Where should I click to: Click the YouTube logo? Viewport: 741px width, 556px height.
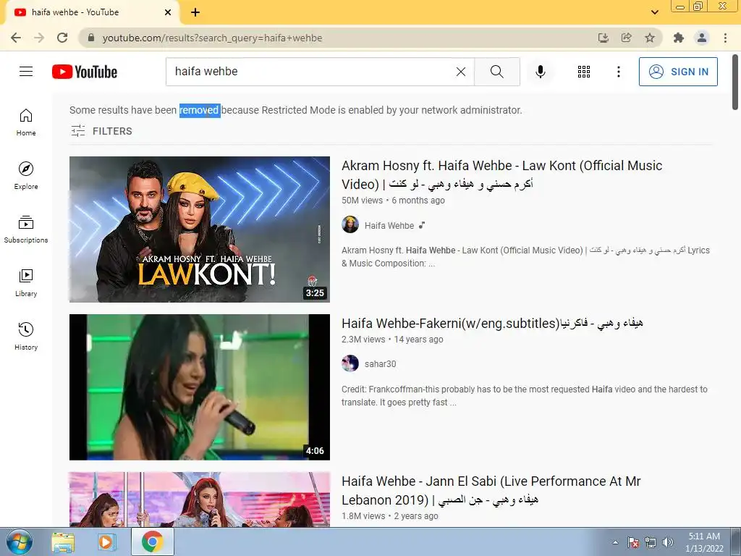85,72
